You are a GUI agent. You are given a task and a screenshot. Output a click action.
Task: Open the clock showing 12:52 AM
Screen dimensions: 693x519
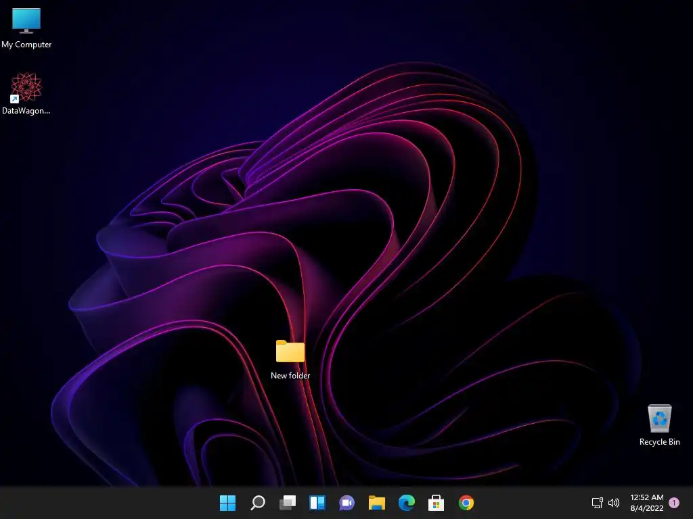click(646, 497)
